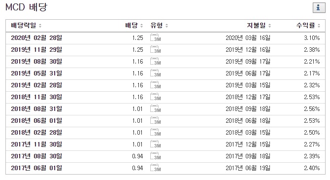This screenshot has width=330, height=180.
Task: Click 3M calendar icon in 2019년 08월 30일 row
Action: [156, 61]
